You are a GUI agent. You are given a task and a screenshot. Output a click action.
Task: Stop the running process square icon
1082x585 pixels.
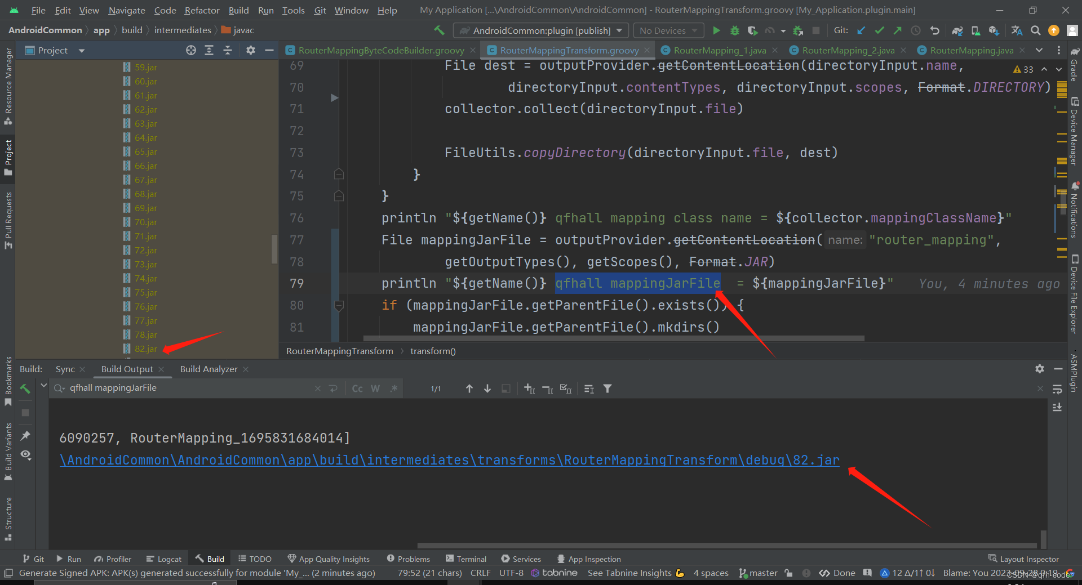pos(25,413)
